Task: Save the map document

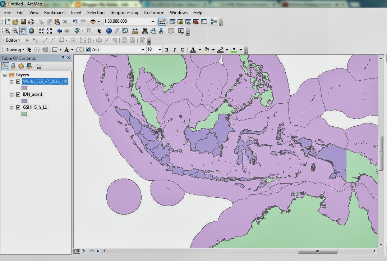Action: pos(23,22)
